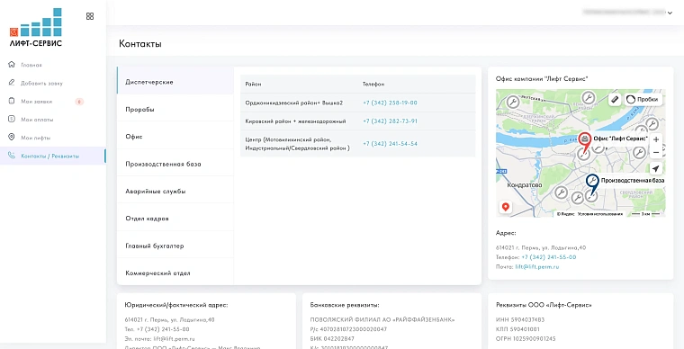Go to Мои заявки

(x=36, y=101)
